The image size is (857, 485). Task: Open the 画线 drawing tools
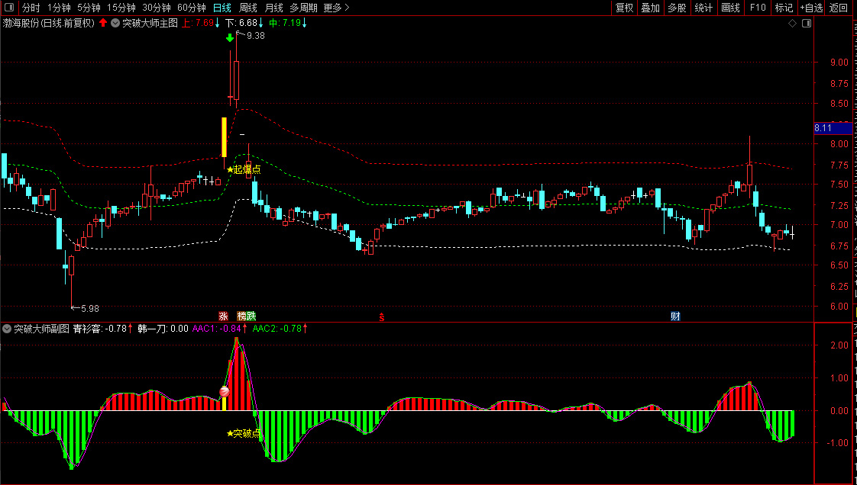tap(730, 8)
